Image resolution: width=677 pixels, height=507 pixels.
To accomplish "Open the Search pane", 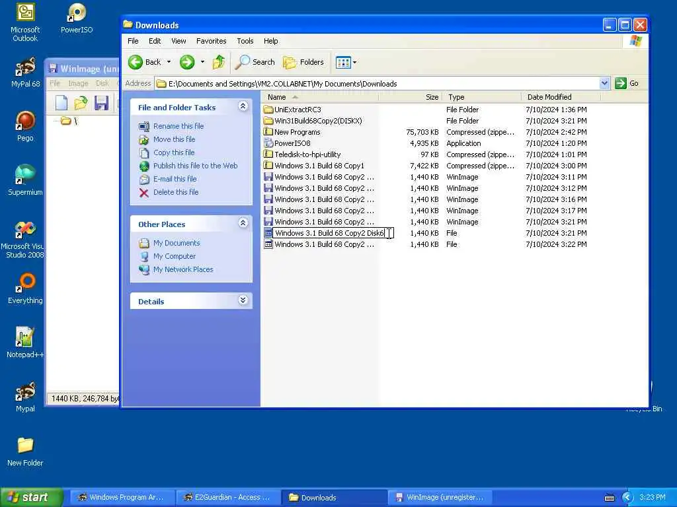I will tap(255, 62).
